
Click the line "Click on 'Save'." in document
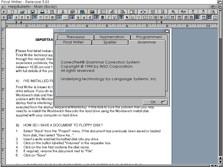point(35,155)
